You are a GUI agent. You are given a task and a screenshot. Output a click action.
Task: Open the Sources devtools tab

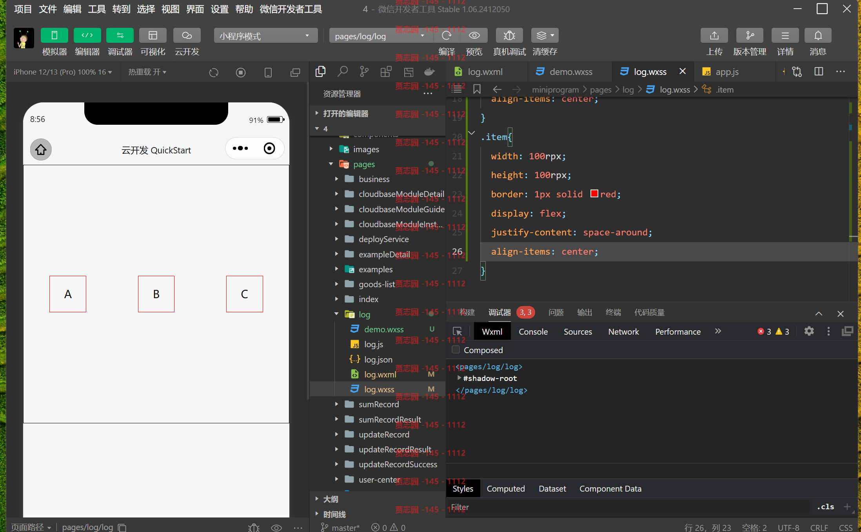coord(578,332)
